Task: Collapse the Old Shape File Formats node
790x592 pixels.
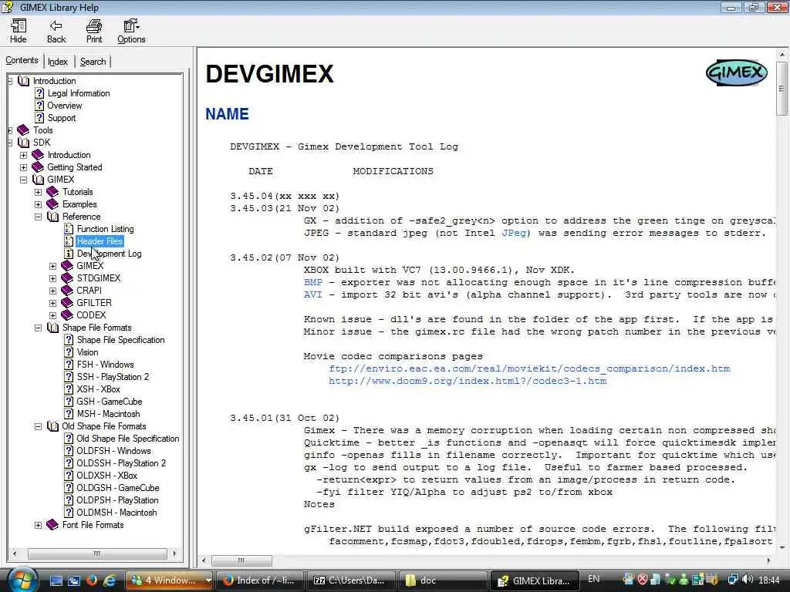Action: tap(38, 426)
